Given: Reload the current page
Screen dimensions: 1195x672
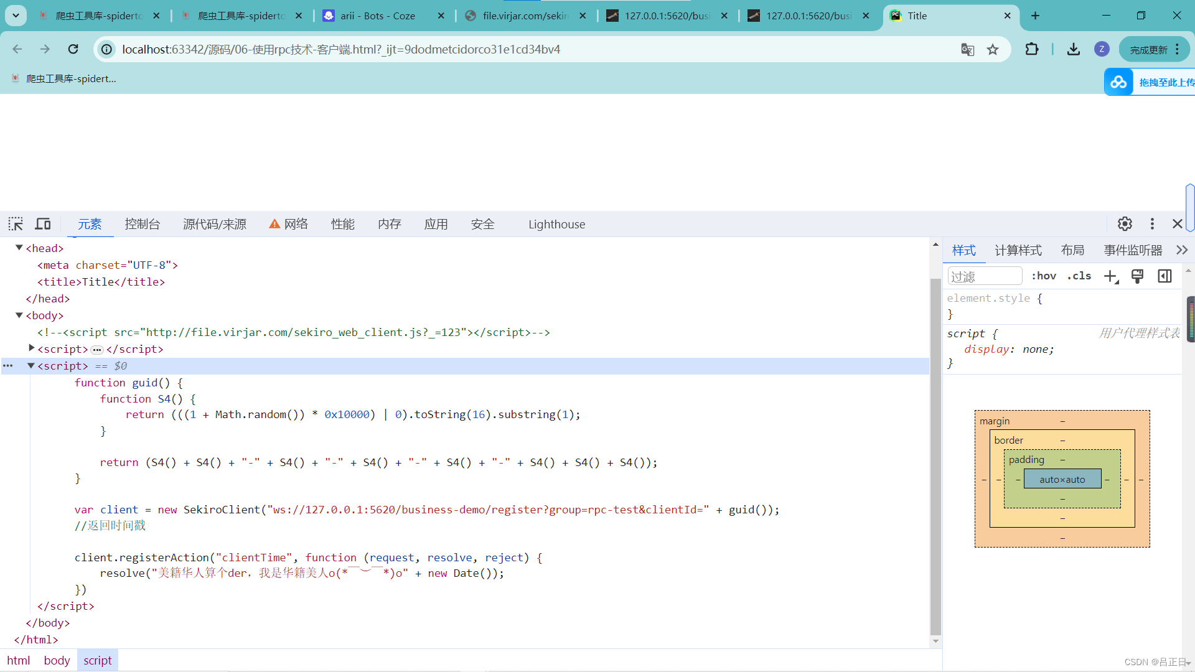Looking at the screenshot, I should [x=73, y=49].
